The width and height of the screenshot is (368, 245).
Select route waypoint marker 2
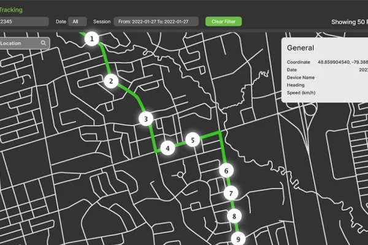(x=111, y=81)
